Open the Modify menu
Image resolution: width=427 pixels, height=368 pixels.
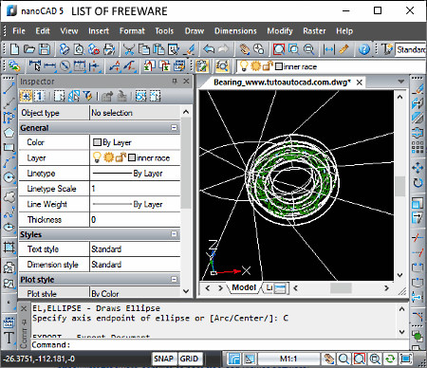pyautogui.click(x=280, y=31)
